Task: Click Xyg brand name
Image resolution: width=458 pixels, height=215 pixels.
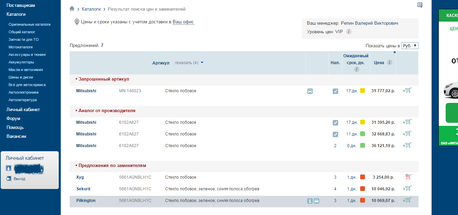Action: [80, 177]
